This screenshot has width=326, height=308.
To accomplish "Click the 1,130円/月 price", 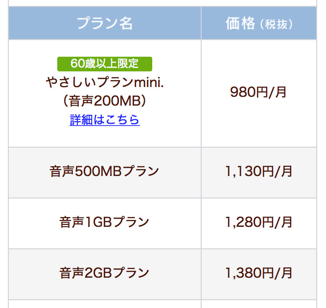I will coord(258,172).
